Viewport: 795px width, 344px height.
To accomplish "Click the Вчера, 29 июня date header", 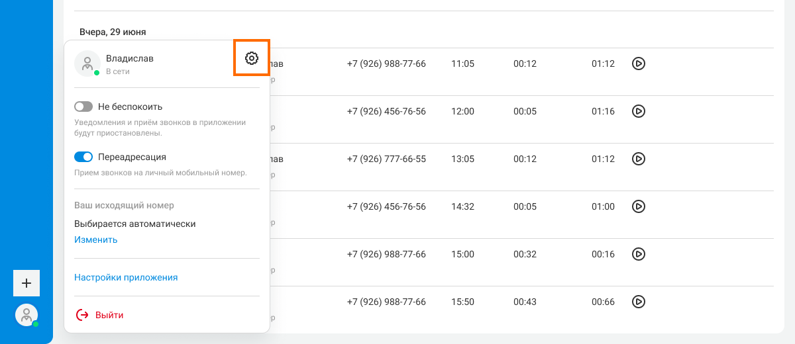I will 113,32.
